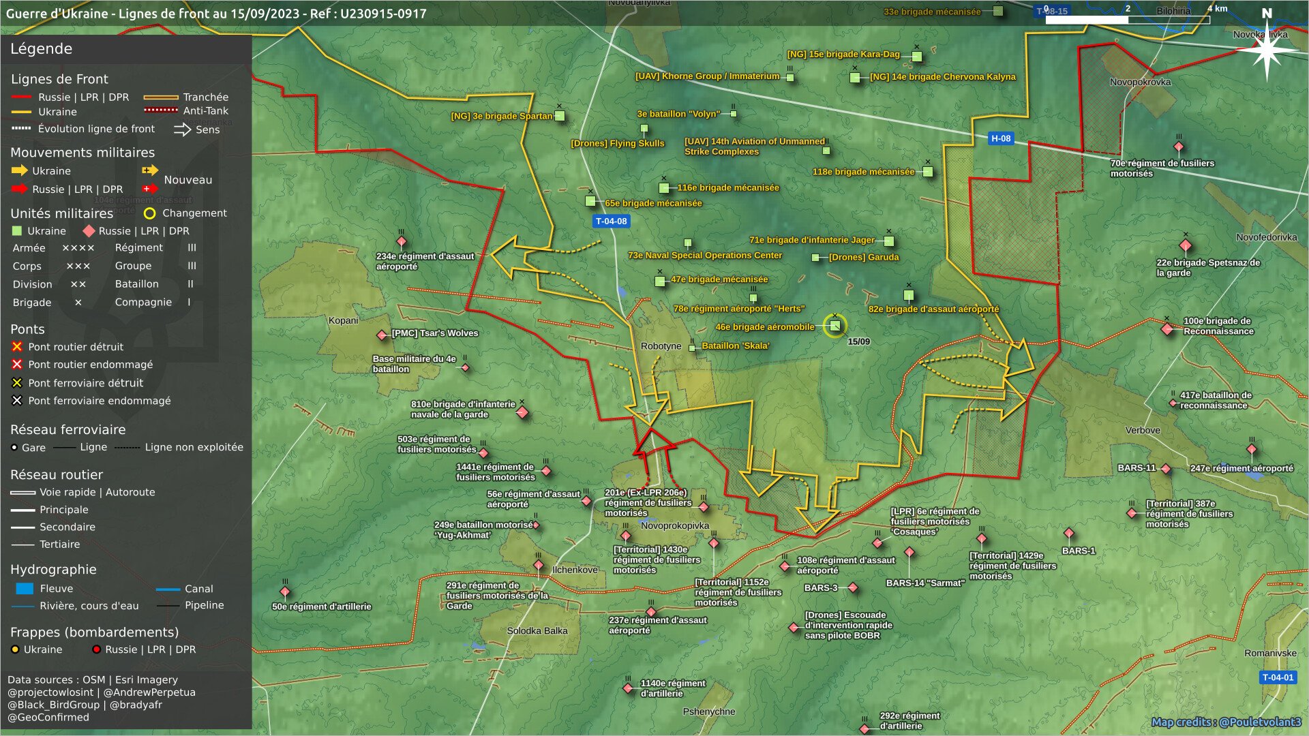Select the 1140e régiment d'artillerie diamond marker
The width and height of the screenshot is (1309, 736).
(x=628, y=688)
